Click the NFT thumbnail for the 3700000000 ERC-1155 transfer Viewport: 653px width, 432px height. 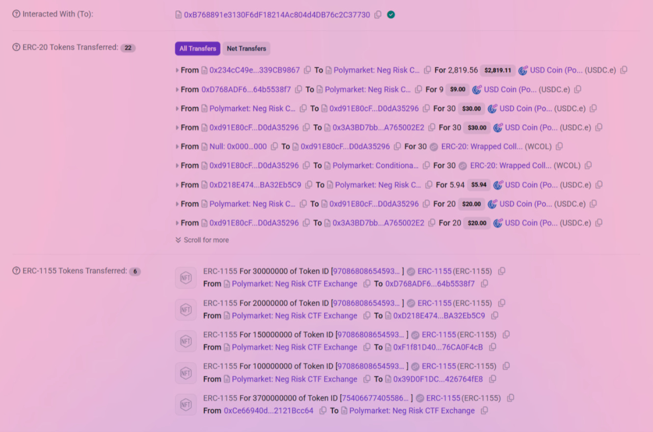186,405
